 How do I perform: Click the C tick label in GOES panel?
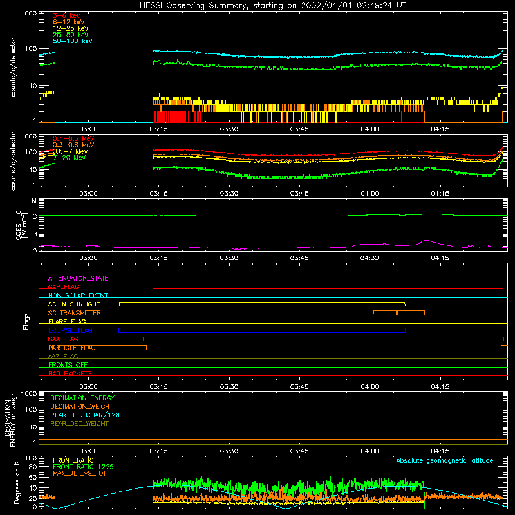tap(35, 216)
